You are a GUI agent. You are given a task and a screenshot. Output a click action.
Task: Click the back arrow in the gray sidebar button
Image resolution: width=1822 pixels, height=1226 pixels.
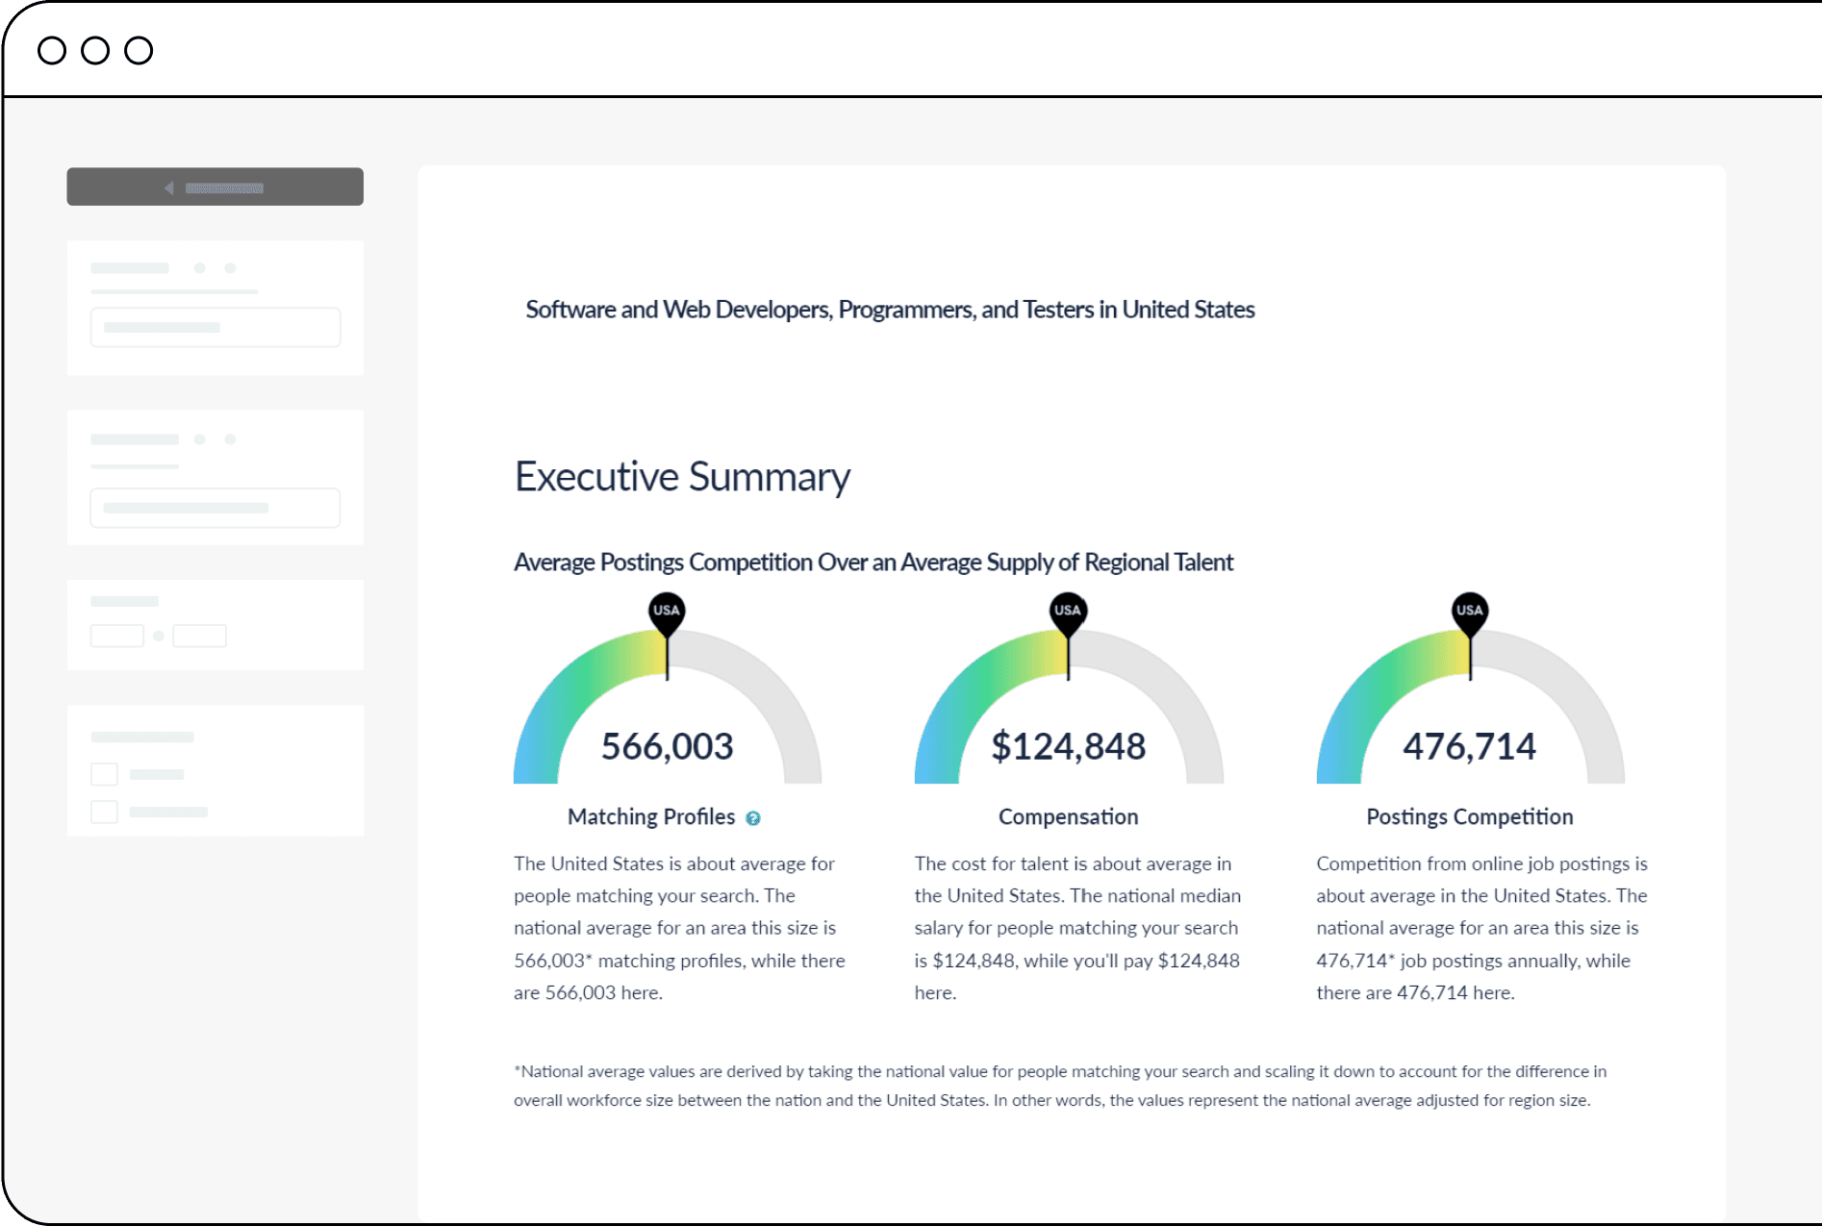169,188
